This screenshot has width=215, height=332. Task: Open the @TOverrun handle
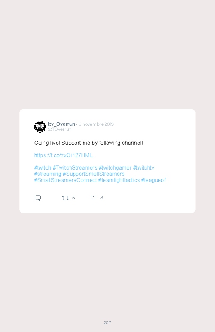coord(60,129)
